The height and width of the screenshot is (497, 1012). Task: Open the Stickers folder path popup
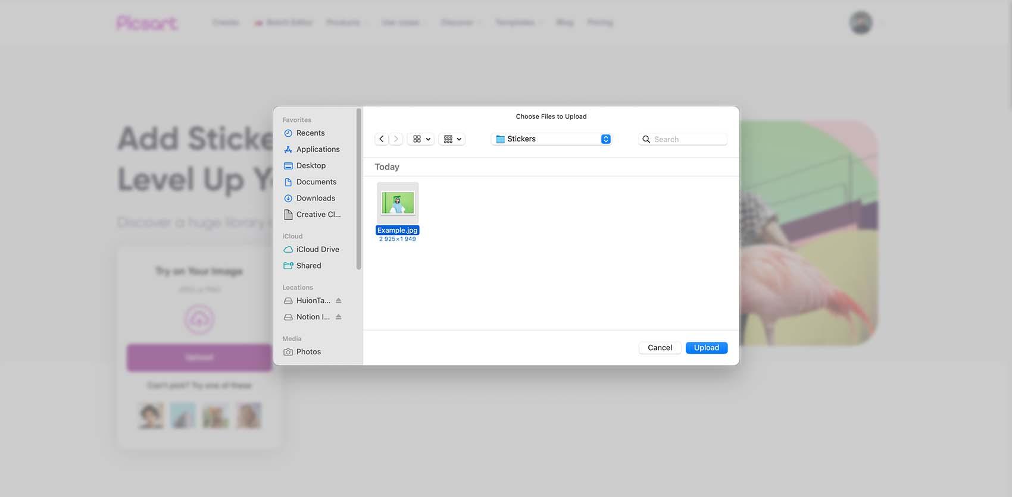(552, 139)
